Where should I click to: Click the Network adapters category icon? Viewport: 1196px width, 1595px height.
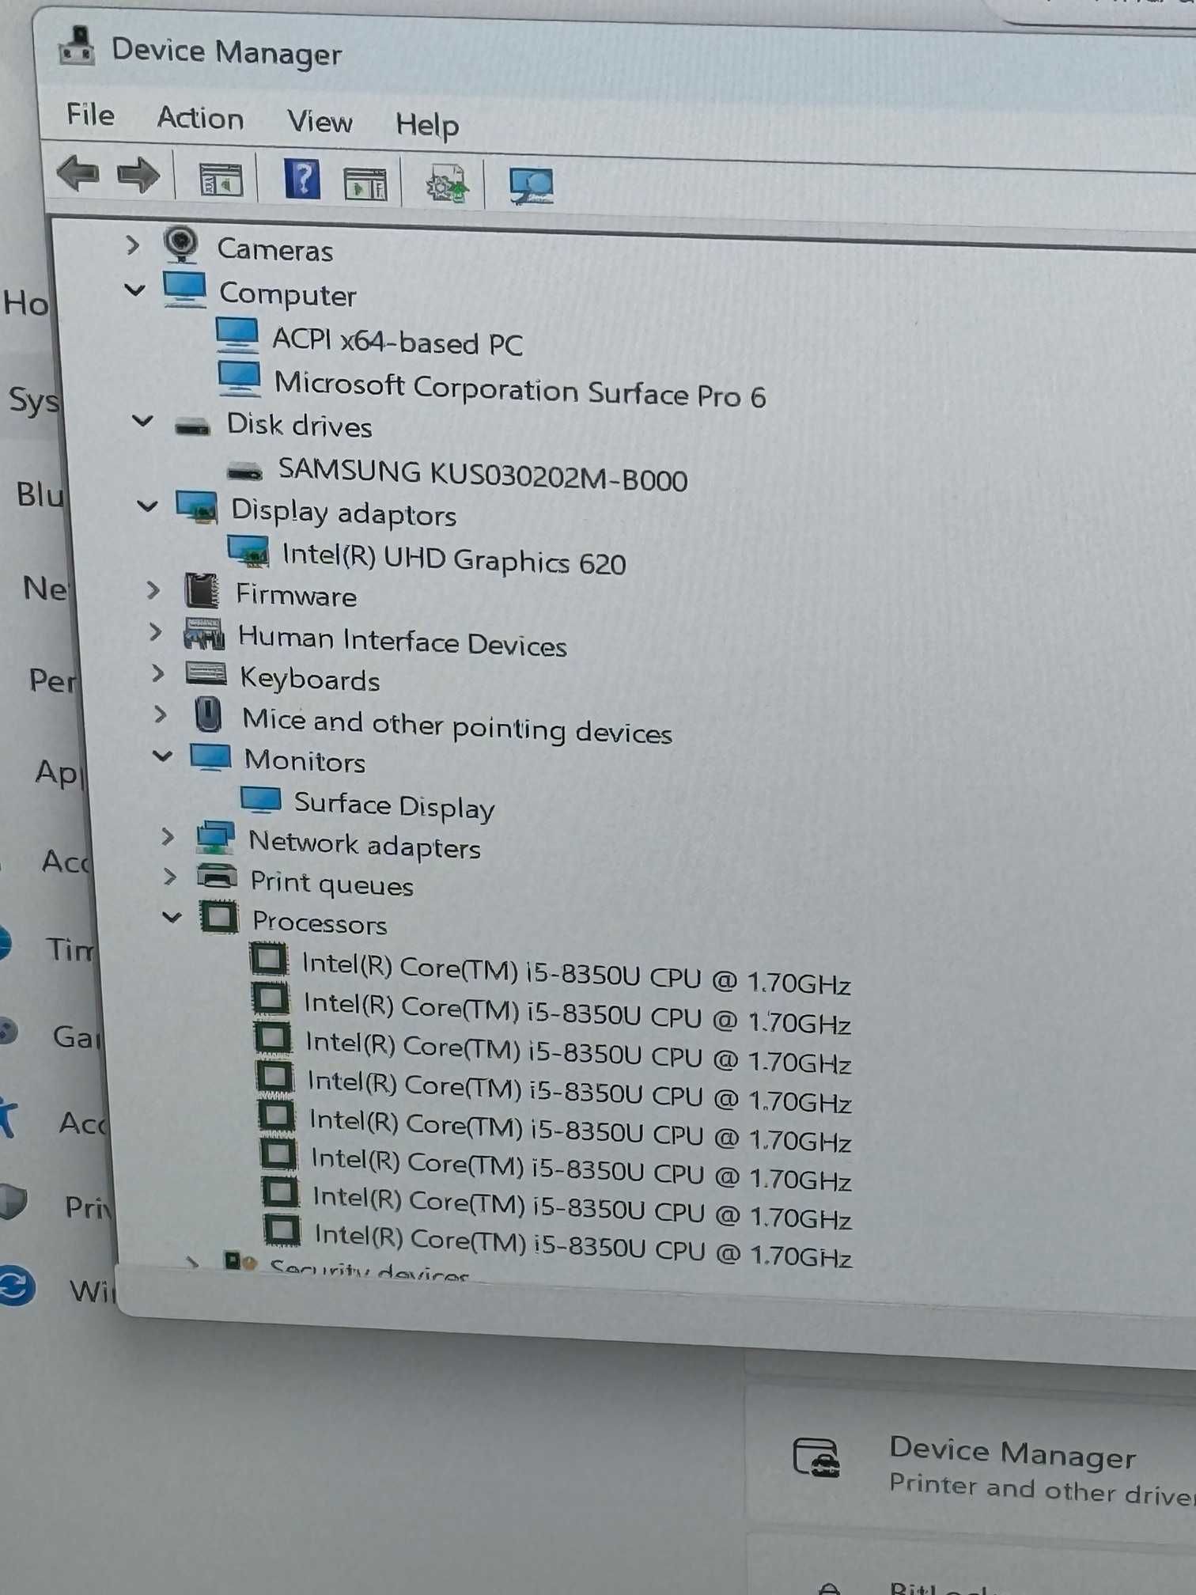(216, 839)
